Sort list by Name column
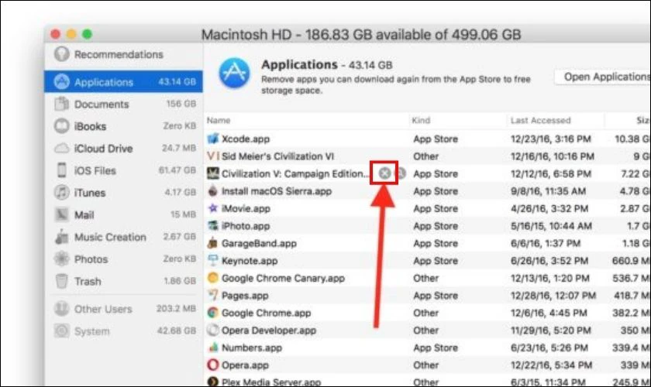 pos(219,120)
